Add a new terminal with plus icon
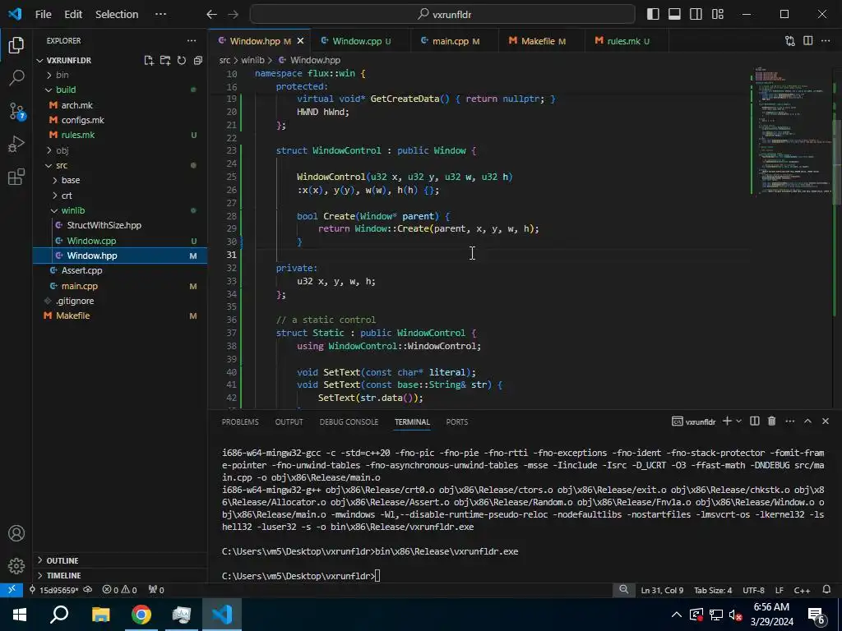Viewport: 842px width, 631px height. [x=727, y=421]
